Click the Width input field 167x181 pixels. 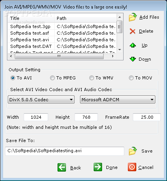pyautogui.click(x=36, y=117)
